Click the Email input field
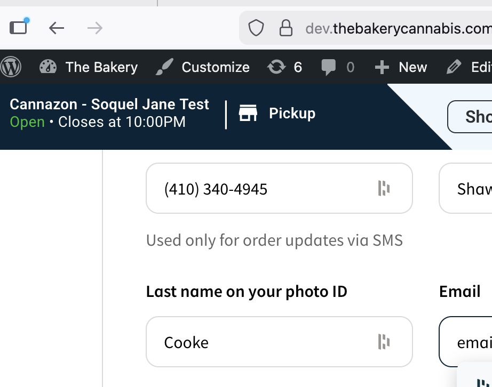The height and width of the screenshot is (387, 492). 470,342
